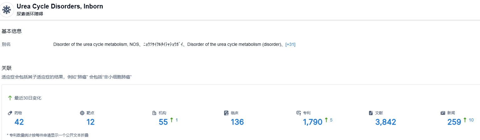The image size is (480, 140).
Task: Click the building icon next to 机构
Action: 154,113
